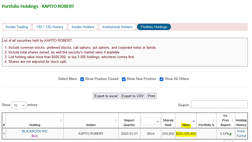This screenshot has height=142, width=252.
Task: Click the Stock type cell
Action: (x=151, y=133)
